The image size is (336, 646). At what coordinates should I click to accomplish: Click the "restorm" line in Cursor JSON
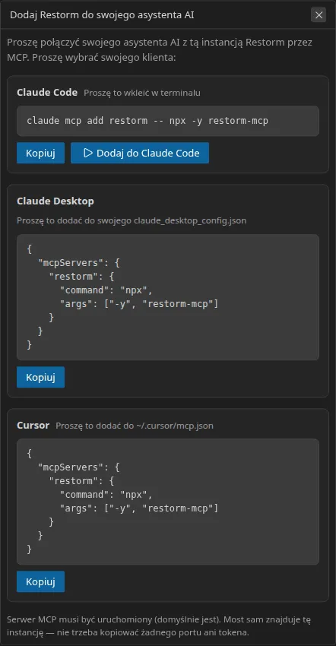click(81, 481)
